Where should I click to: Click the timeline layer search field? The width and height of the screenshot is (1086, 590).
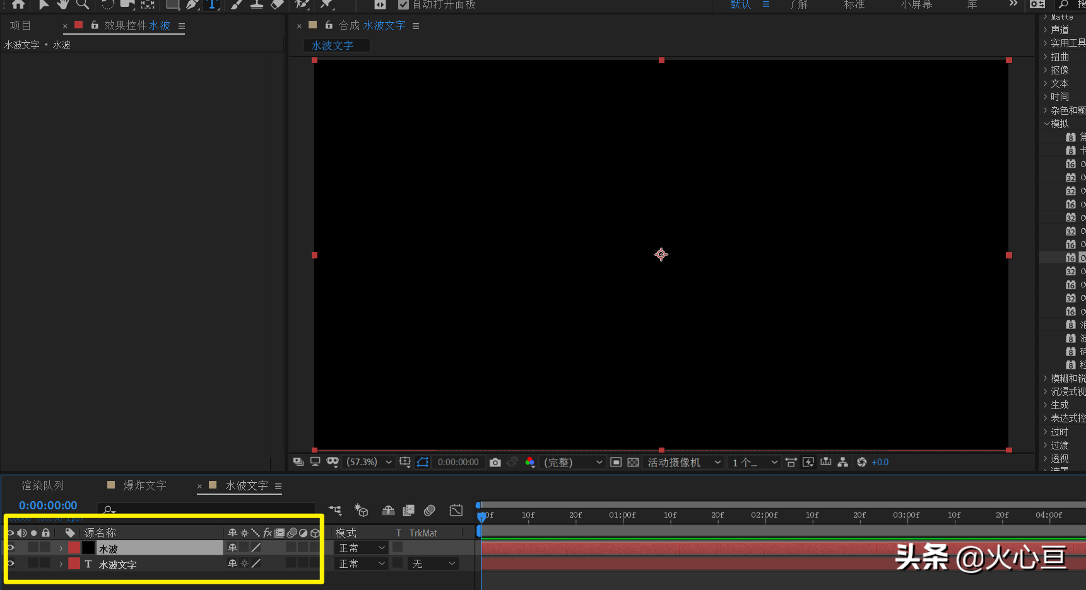(x=206, y=509)
